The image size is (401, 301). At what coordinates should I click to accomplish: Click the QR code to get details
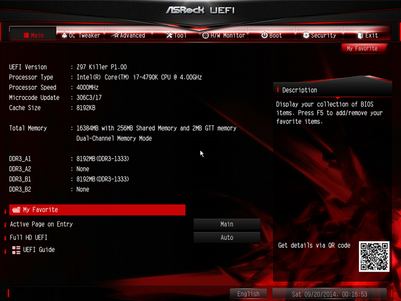374,257
